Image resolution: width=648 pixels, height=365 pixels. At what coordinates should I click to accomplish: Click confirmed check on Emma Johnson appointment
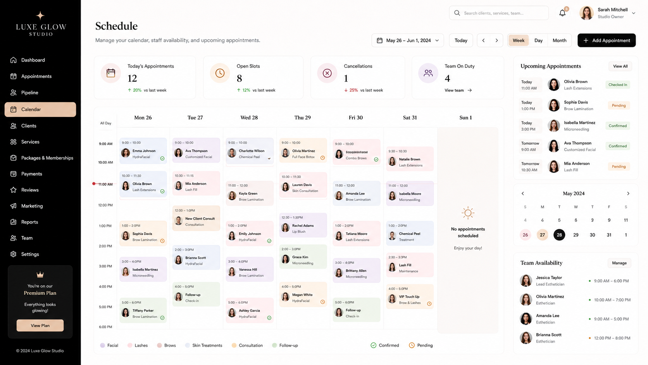pos(162,158)
